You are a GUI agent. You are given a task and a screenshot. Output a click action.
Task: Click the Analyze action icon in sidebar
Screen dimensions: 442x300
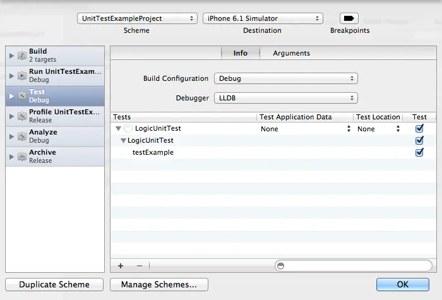click(x=21, y=136)
